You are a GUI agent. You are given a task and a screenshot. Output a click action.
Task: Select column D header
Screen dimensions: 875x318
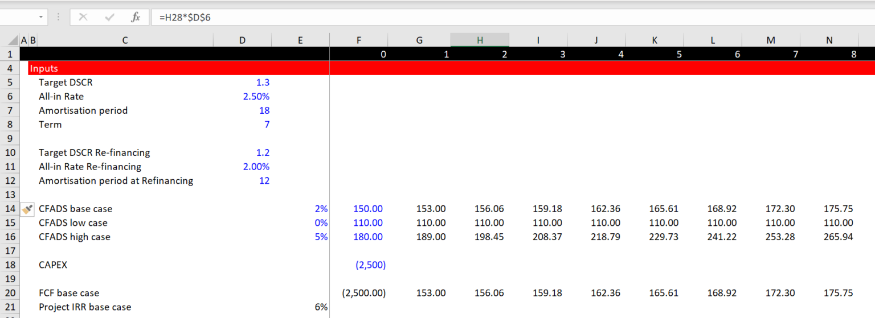[x=243, y=40]
